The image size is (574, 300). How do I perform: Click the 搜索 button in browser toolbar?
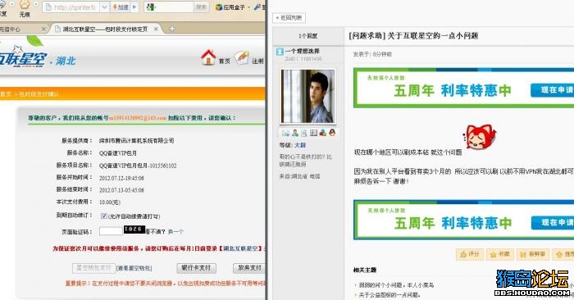click(201, 7)
